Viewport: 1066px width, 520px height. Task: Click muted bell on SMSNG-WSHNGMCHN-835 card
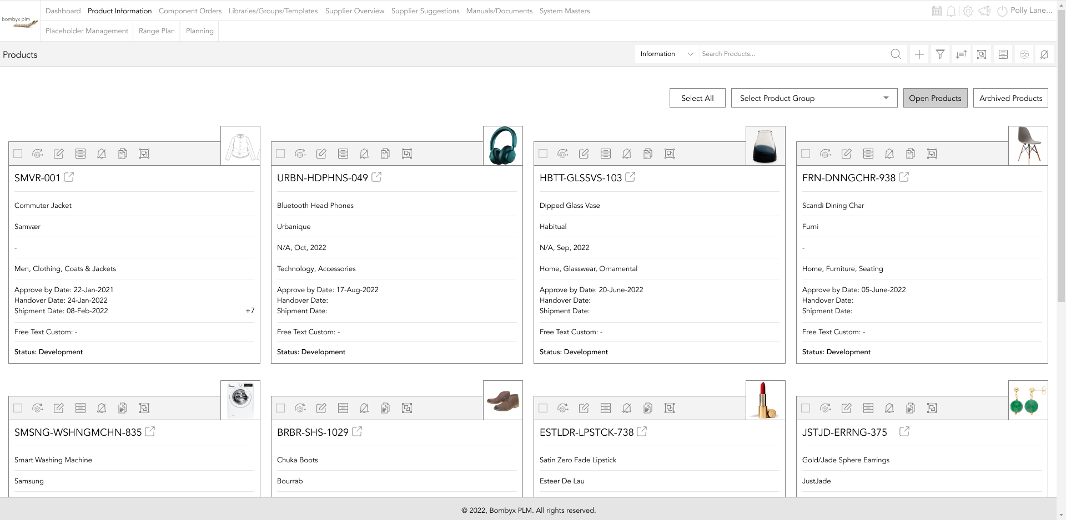[x=102, y=408]
